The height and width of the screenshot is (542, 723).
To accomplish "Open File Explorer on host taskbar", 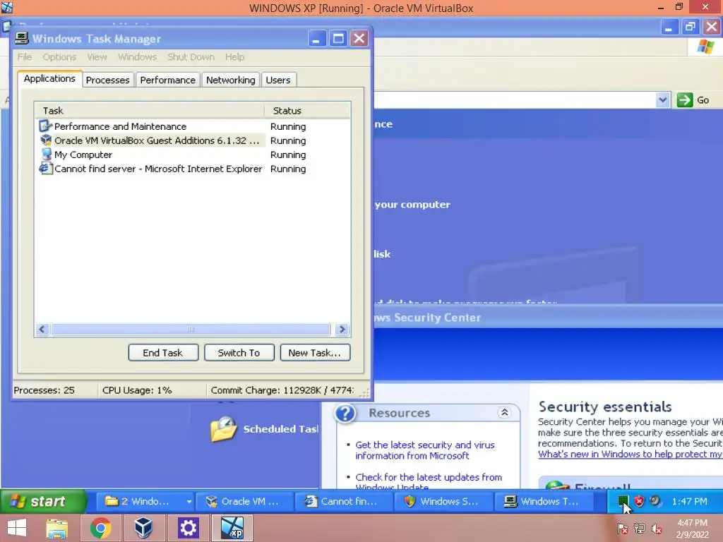I will pos(57,528).
